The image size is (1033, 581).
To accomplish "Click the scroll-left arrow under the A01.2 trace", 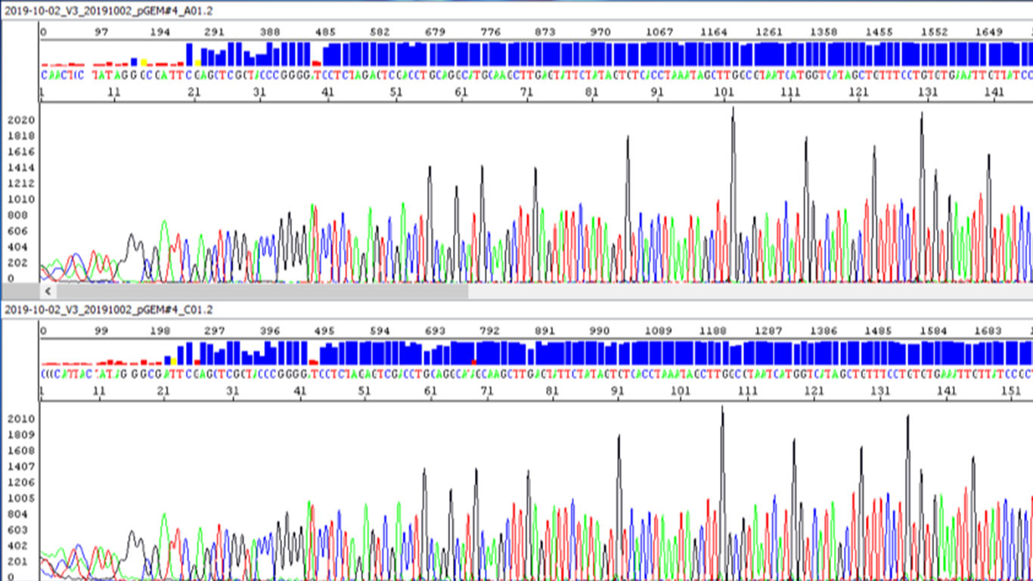I will coord(47,290).
